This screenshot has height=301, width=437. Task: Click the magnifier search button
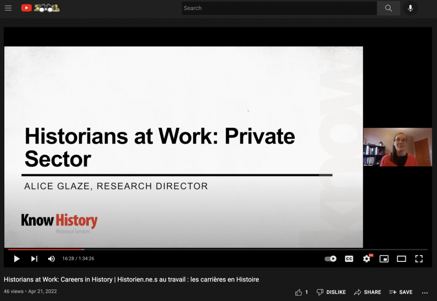tap(388, 8)
